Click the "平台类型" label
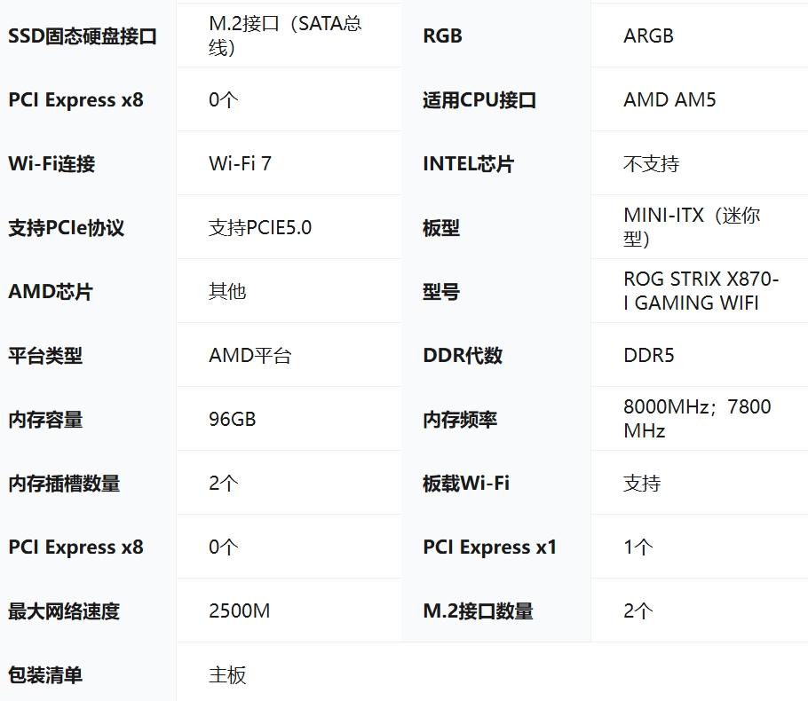Screen dimensions: 808x701 coord(45,356)
